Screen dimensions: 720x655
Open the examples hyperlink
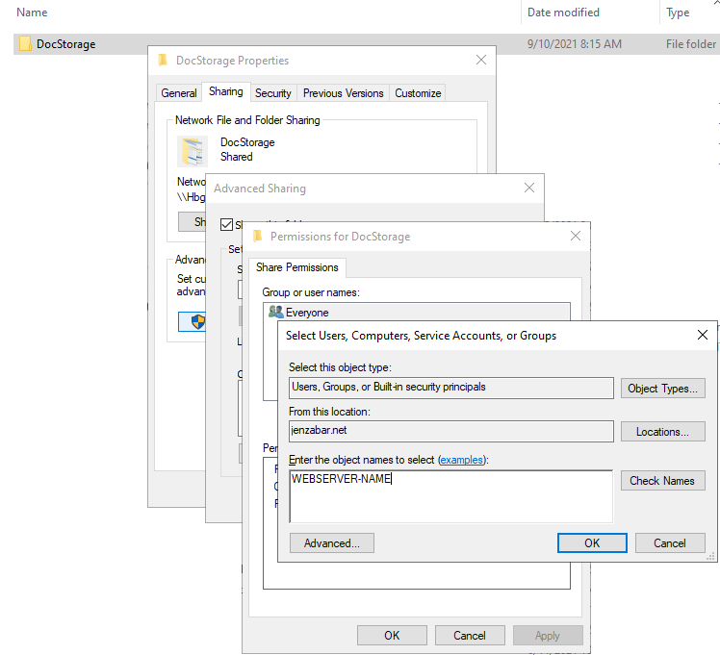[462, 461]
